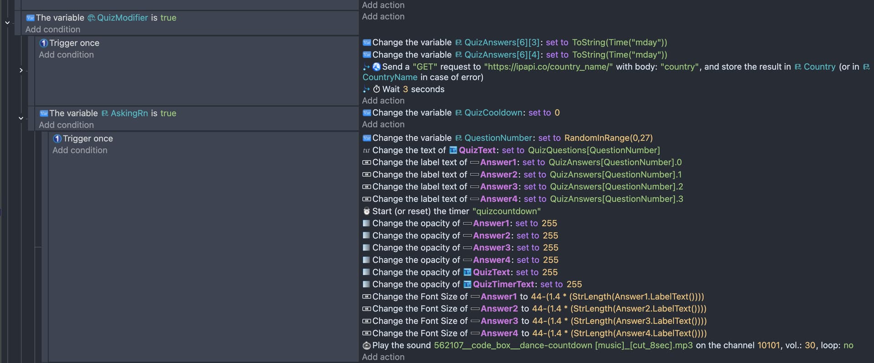This screenshot has height=363, width=874.
Task: Click the globe icon of the GET request action
Action: click(x=376, y=67)
